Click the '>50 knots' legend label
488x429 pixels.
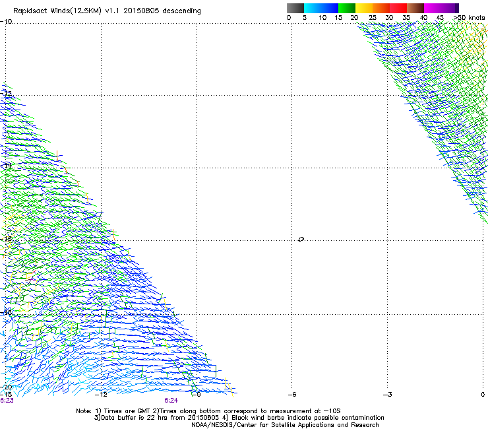click(469, 18)
